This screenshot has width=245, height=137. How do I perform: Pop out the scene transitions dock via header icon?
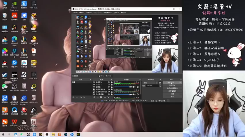(160, 79)
